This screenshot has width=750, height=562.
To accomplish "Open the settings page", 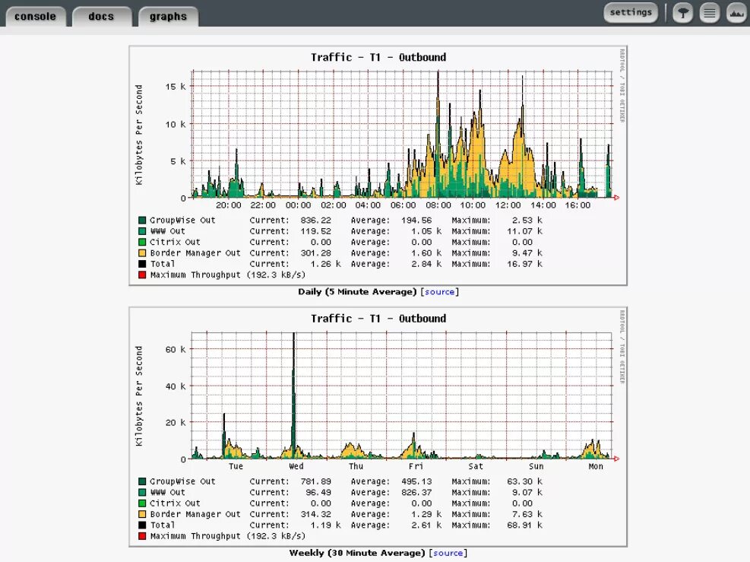I will [631, 12].
